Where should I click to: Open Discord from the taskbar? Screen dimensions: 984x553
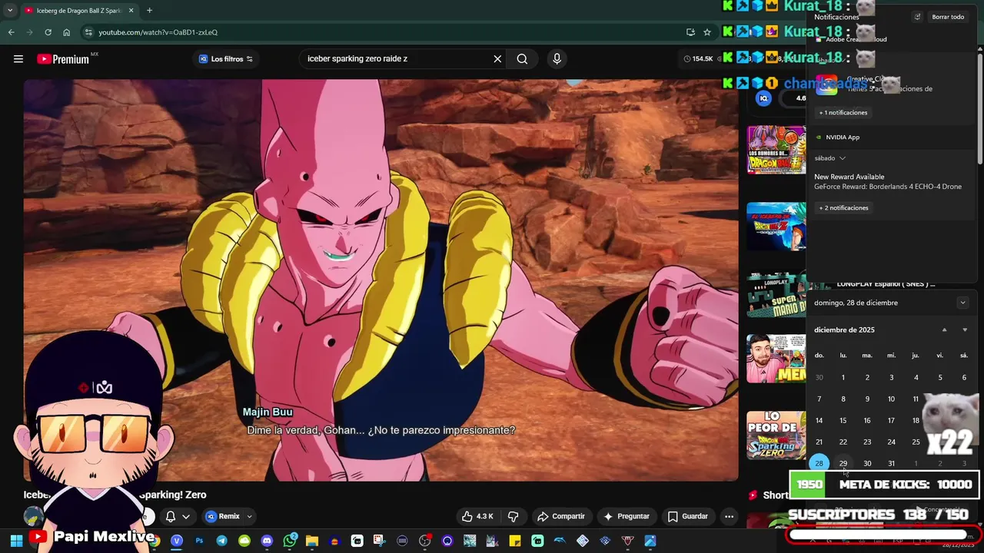[267, 541]
